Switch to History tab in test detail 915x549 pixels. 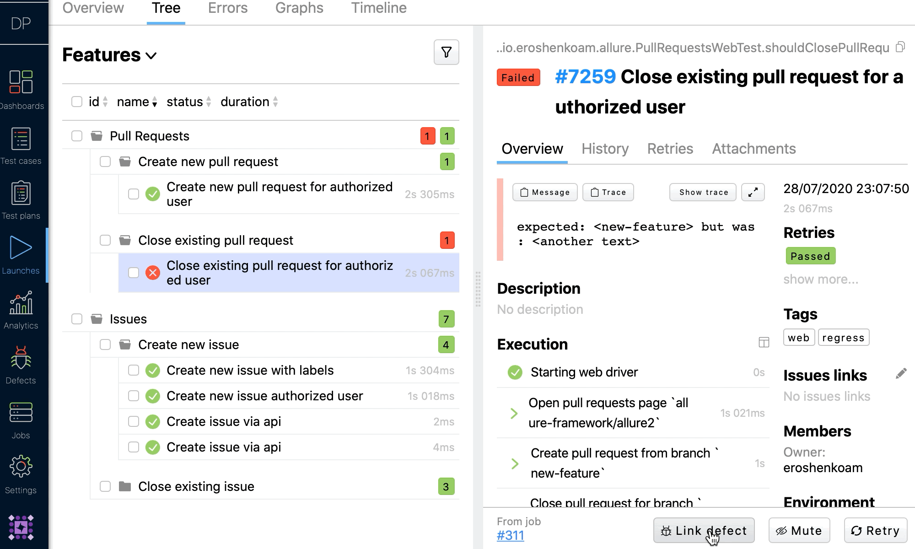(604, 148)
